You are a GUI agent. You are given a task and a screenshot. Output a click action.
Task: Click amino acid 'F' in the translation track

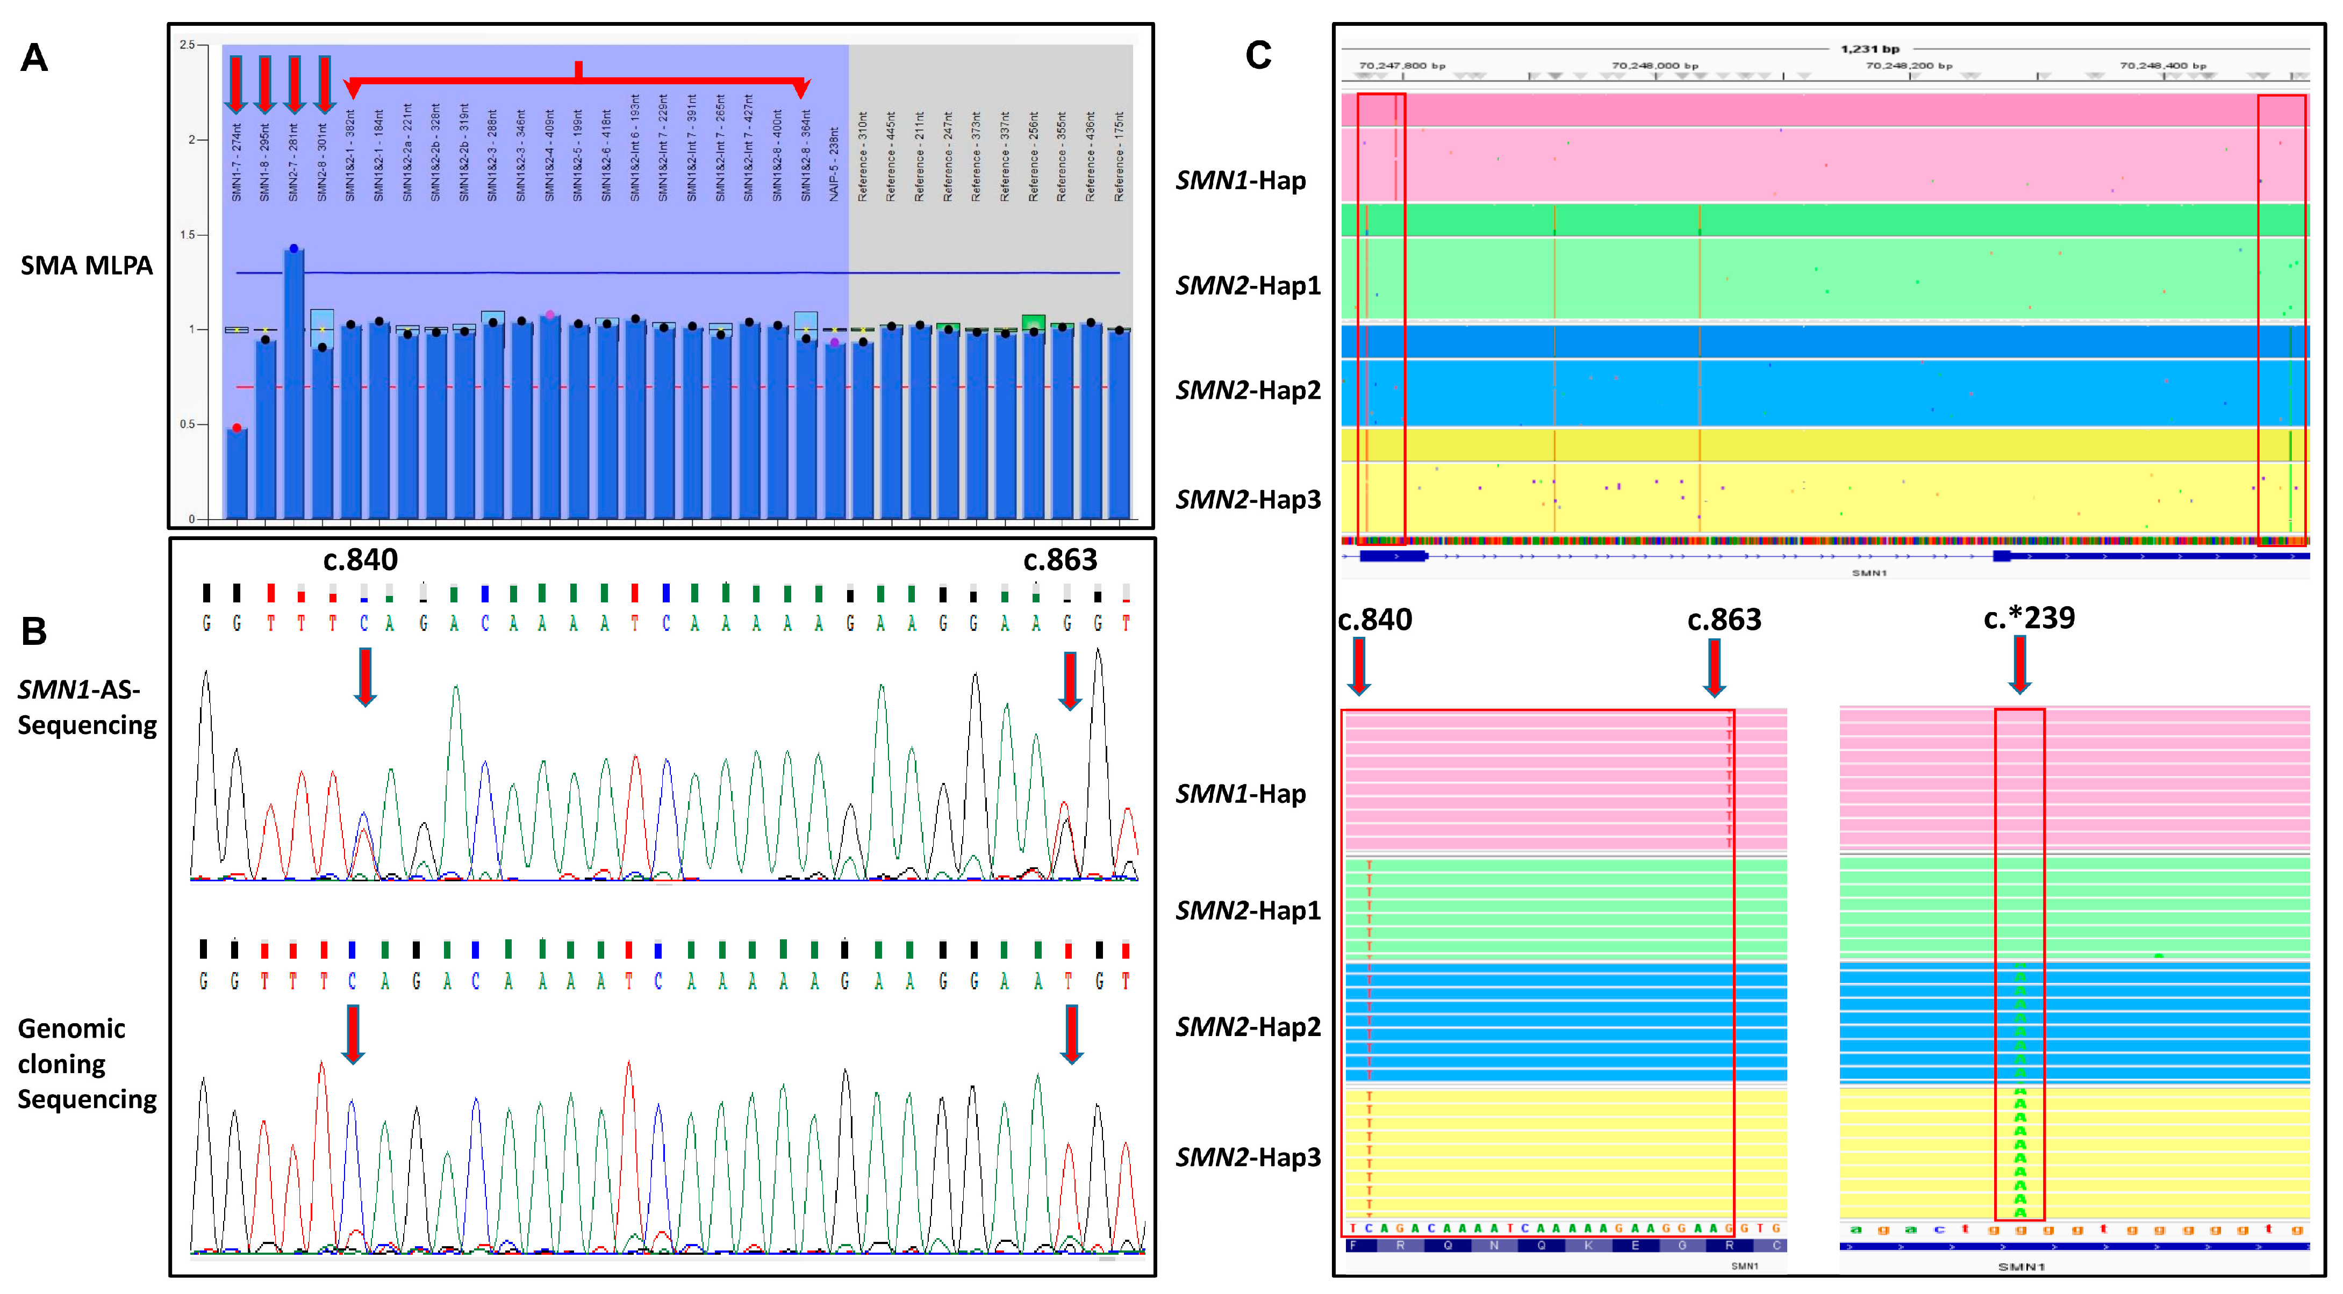pos(1353,1246)
